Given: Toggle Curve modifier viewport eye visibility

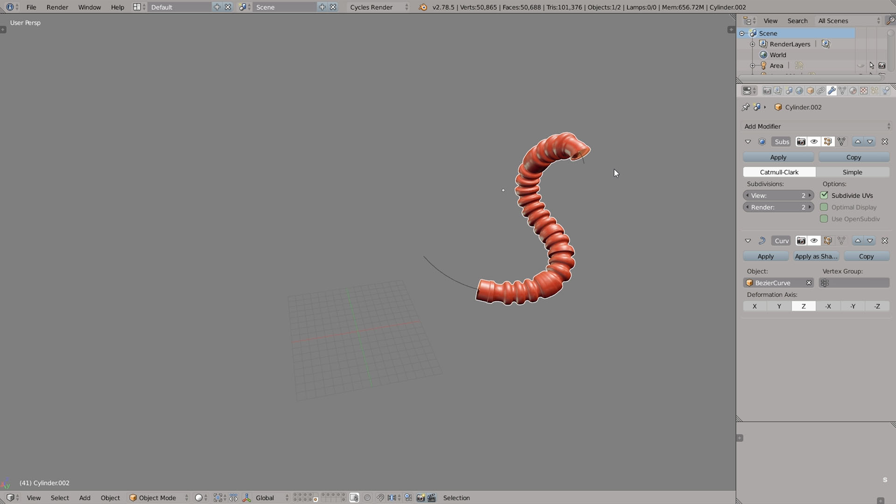Looking at the screenshot, I should click(814, 241).
